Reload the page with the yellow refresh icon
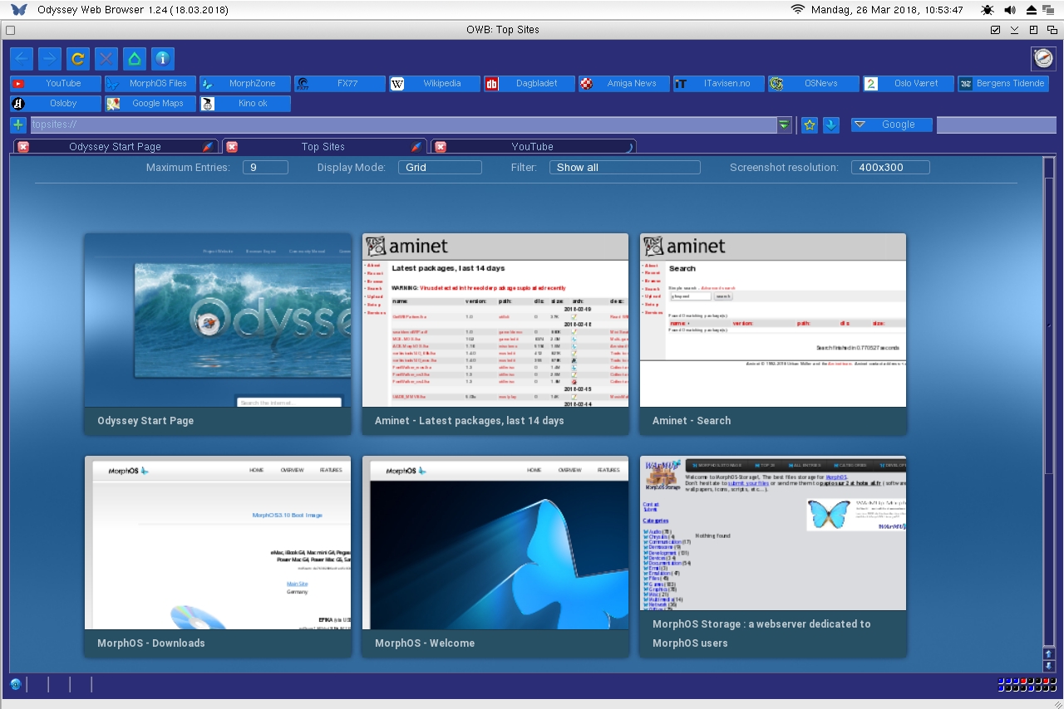The height and width of the screenshot is (709, 1064). click(78, 59)
